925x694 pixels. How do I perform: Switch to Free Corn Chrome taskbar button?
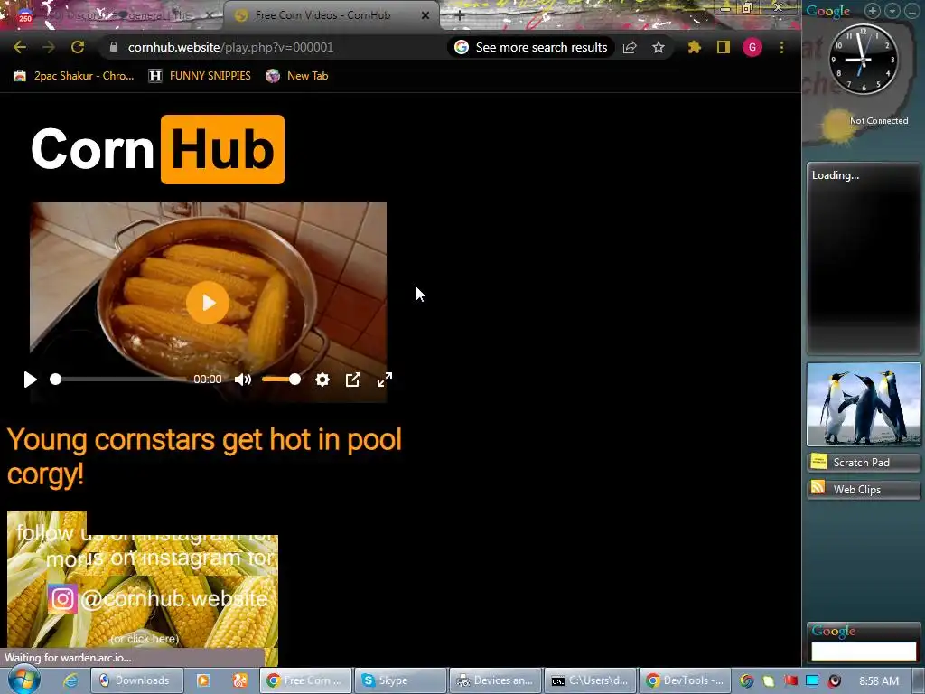(305, 680)
